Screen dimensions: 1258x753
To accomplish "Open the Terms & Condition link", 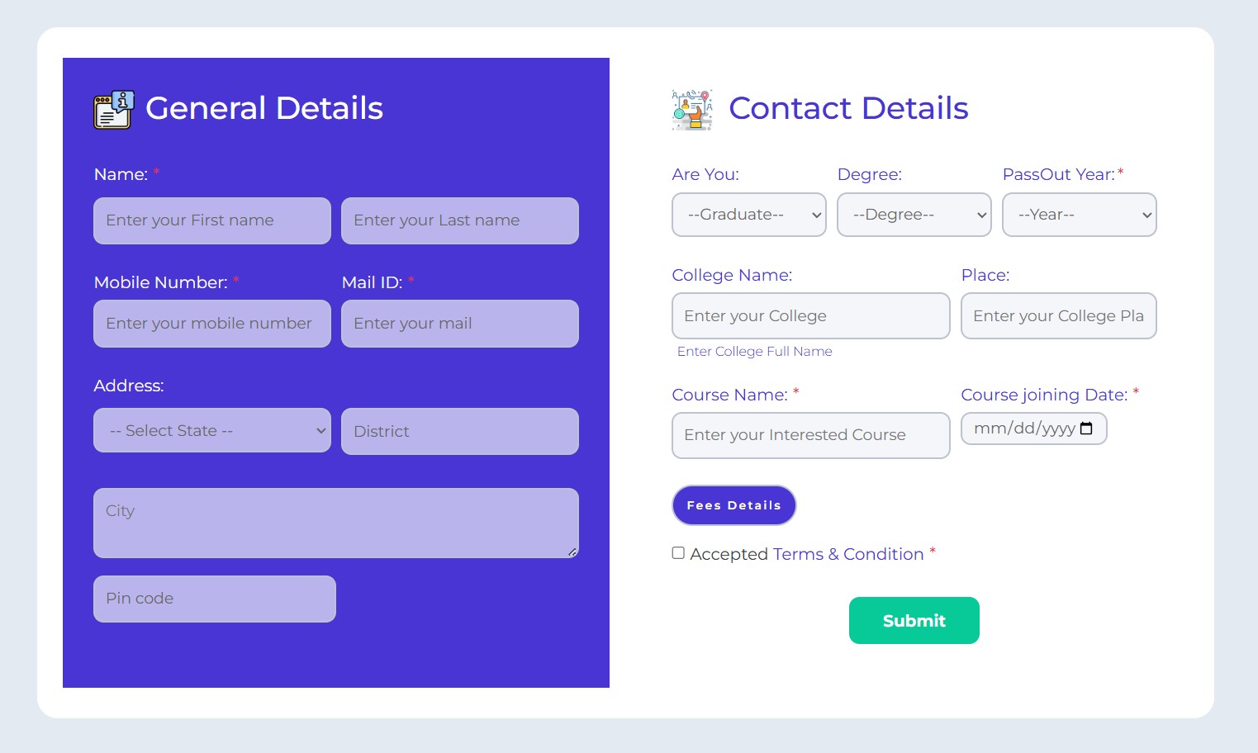I will [x=848, y=554].
